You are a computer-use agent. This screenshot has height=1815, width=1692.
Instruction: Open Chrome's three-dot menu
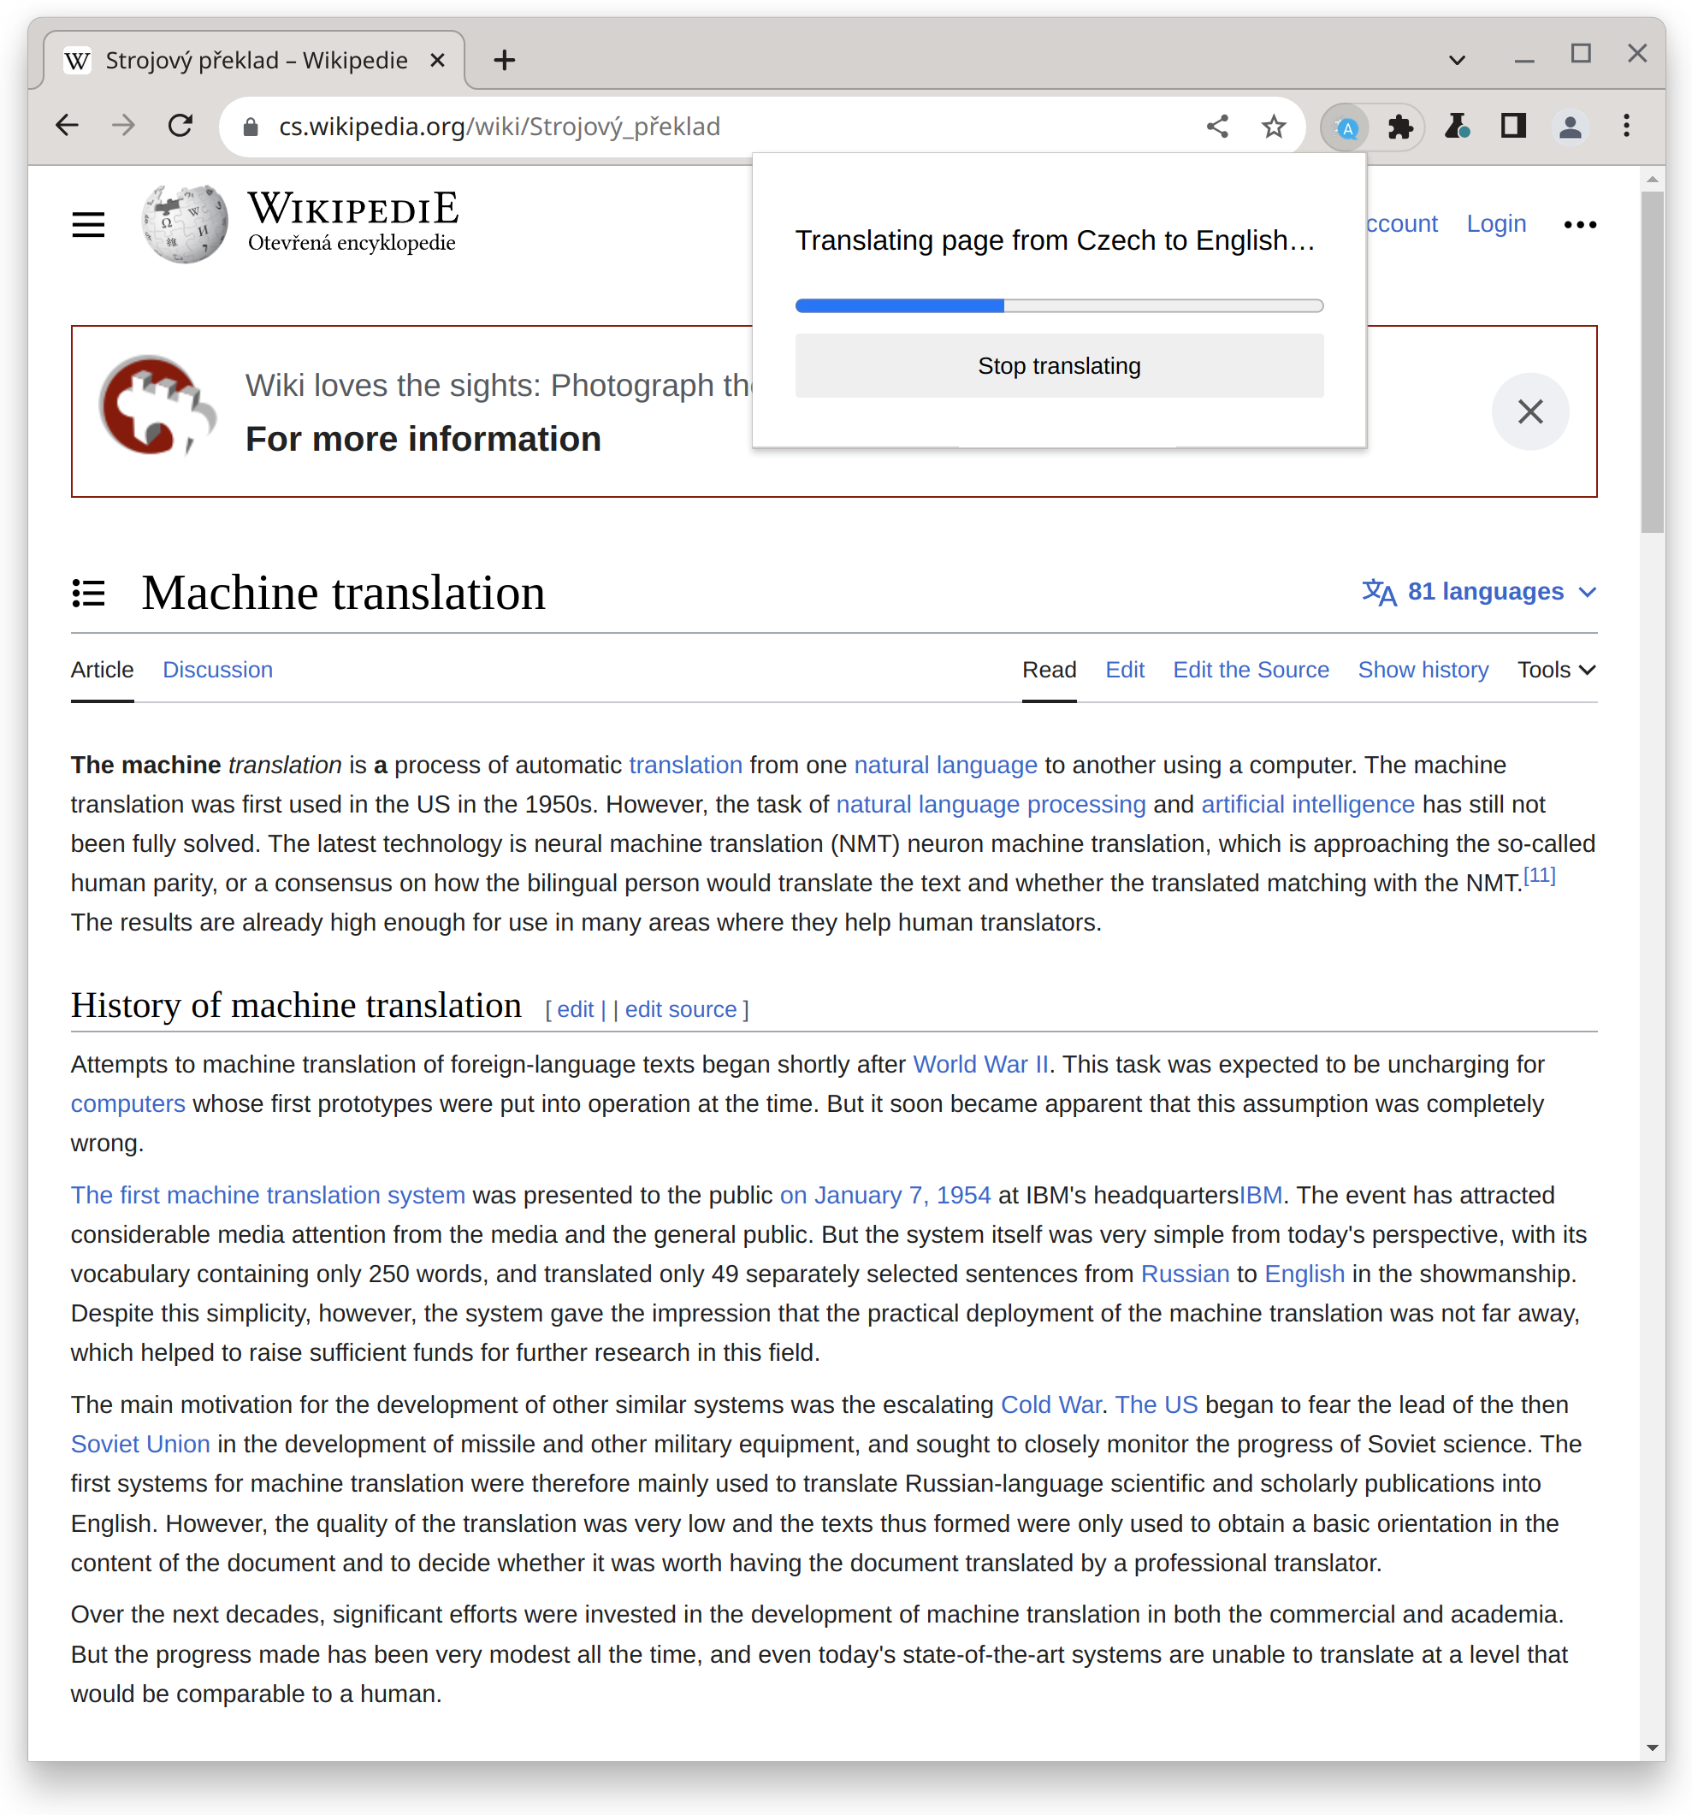(1626, 127)
